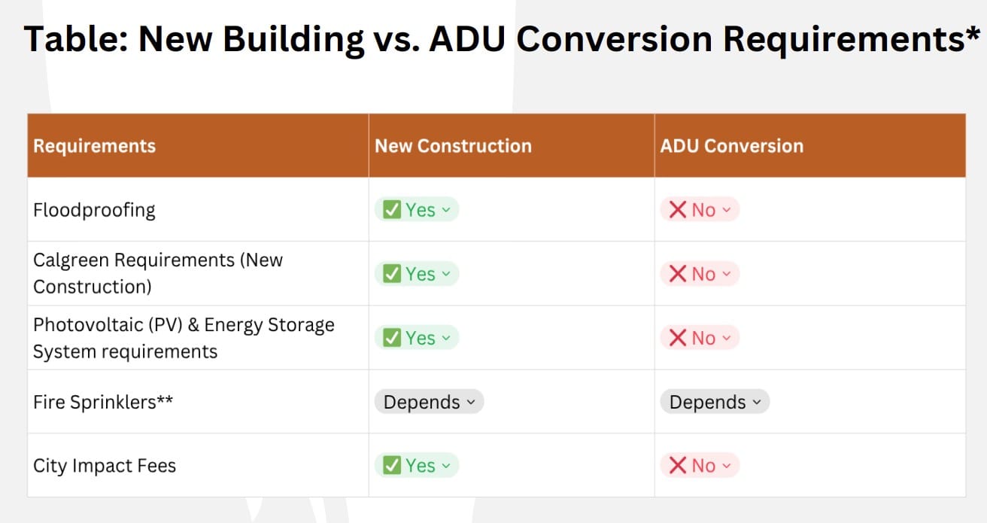Image resolution: width=987 pixels, height=523 pixels.
Task: Click green checkmark in City Impact Fees row
Action: (391, 466)
